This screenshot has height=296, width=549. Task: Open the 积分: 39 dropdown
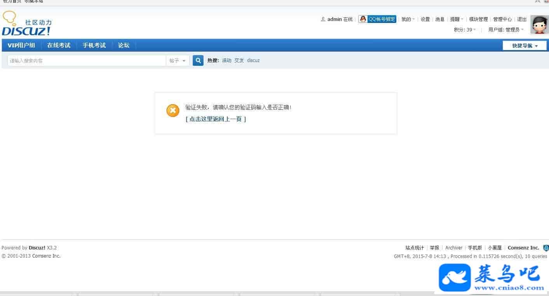coord(465,29)
